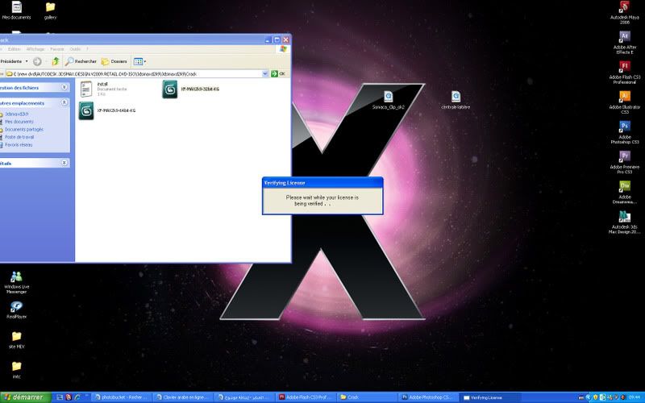
Task: Select Adobe Illustrator CS3 desktop shortcut
Action: (624, 102)
